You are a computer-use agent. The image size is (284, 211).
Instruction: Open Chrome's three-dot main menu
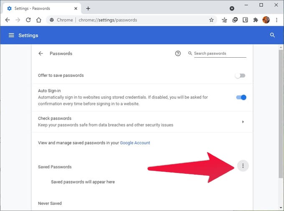pos(276,20)
